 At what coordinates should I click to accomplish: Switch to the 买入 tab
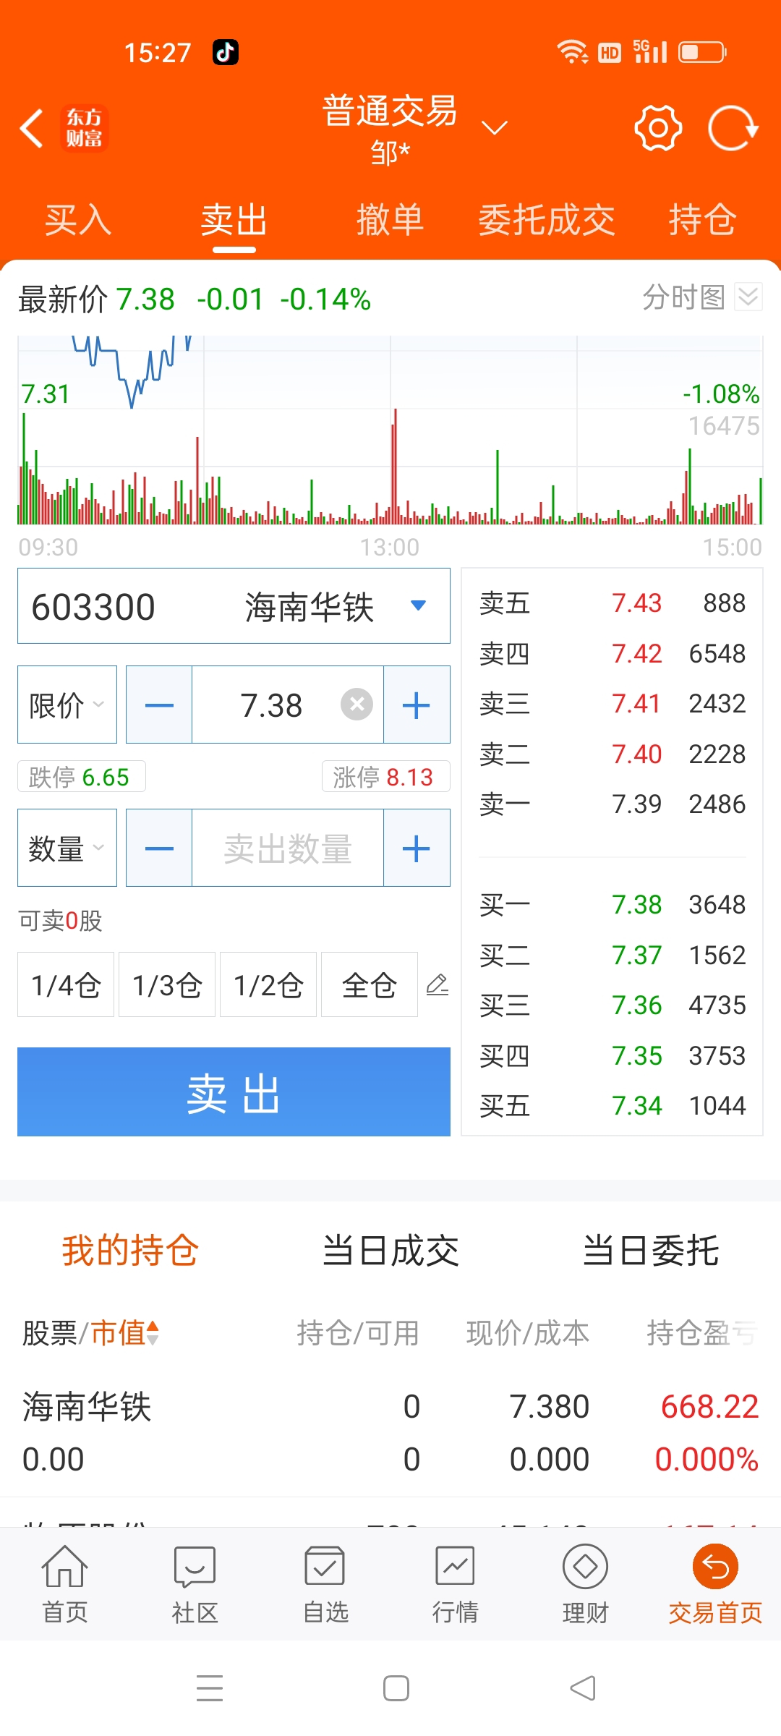click(x=78, y=220)
